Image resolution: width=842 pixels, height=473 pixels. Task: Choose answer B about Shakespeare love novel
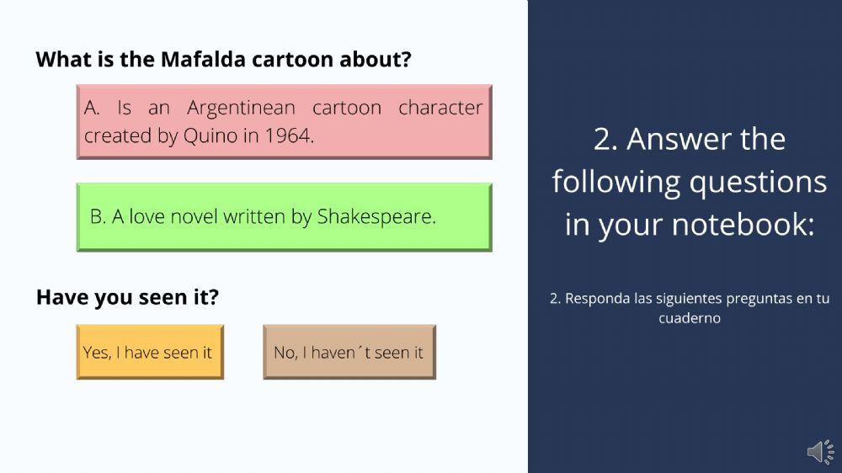[284, 216]
